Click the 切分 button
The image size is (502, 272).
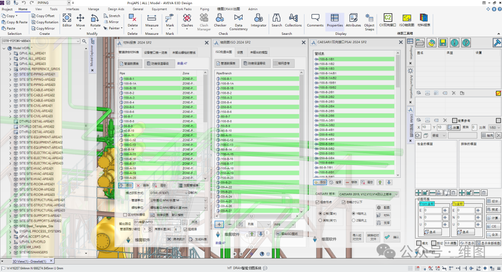[493, 201]
